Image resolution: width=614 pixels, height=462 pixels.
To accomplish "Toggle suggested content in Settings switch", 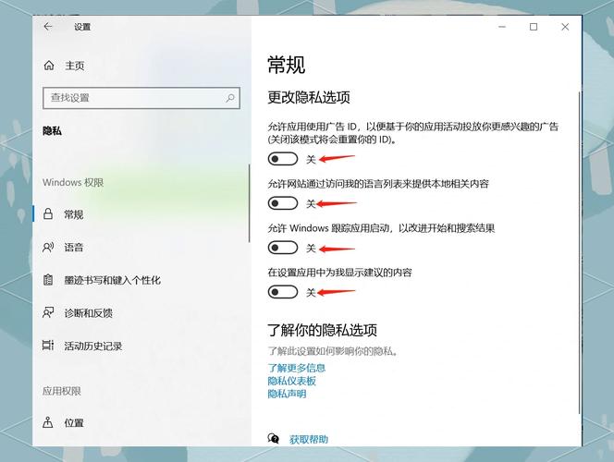I will pyautogui.click(x=283, y=292).
